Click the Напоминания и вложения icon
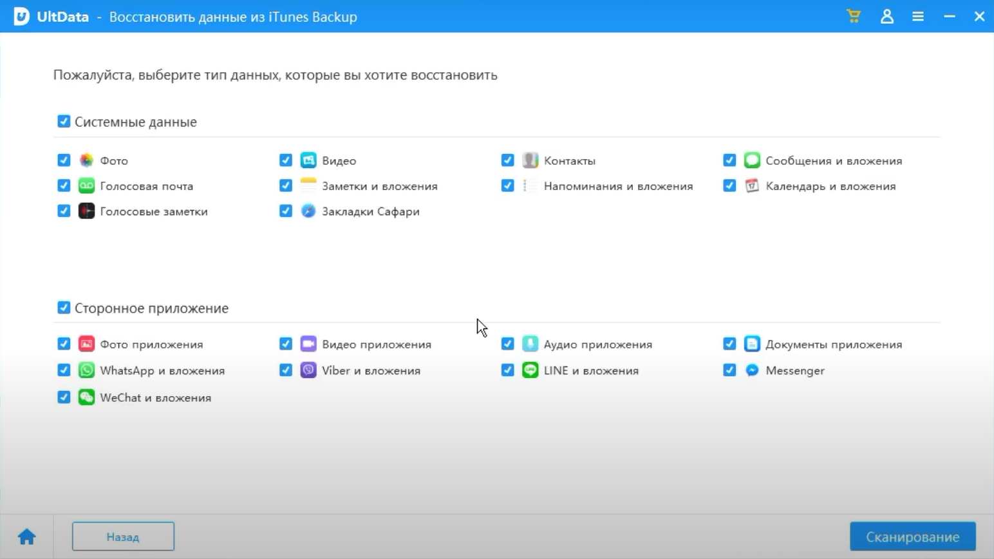Image resolution: width=994 pixels, height=559 pixels. click(x=530, y=185)
